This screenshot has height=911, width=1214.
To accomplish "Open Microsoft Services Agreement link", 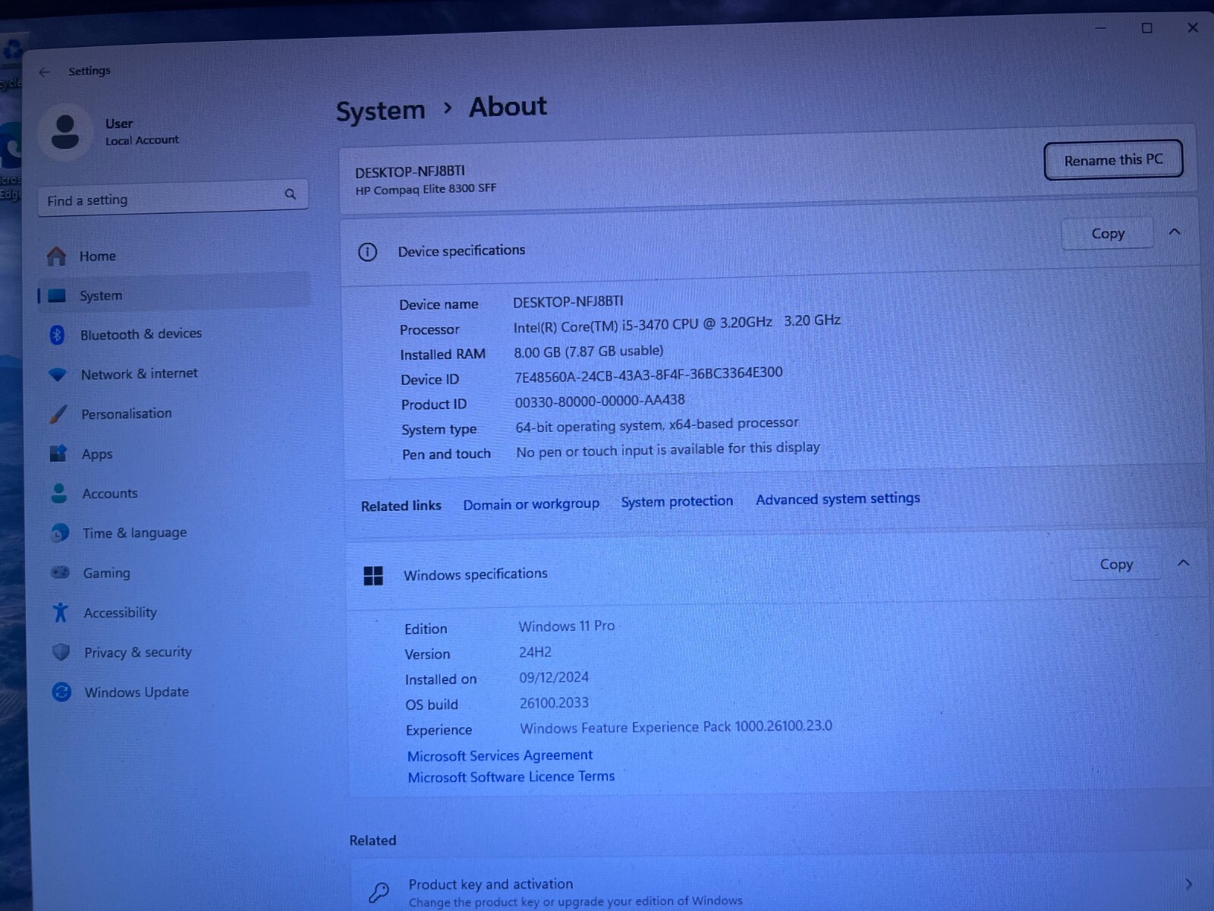I will (500, 755).
